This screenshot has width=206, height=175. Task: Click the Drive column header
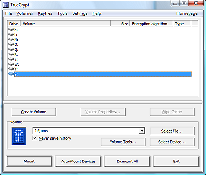tap(14, 24)
